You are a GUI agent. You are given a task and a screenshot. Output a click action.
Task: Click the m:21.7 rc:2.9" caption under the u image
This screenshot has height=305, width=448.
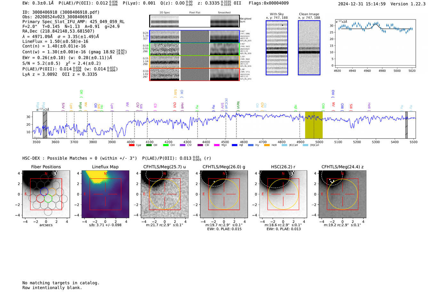pyautogui.click(x=164, y=225)
